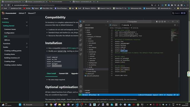Open Extensions view in activity bar
This screenshot has height=107, width=190.
(81, 45)
